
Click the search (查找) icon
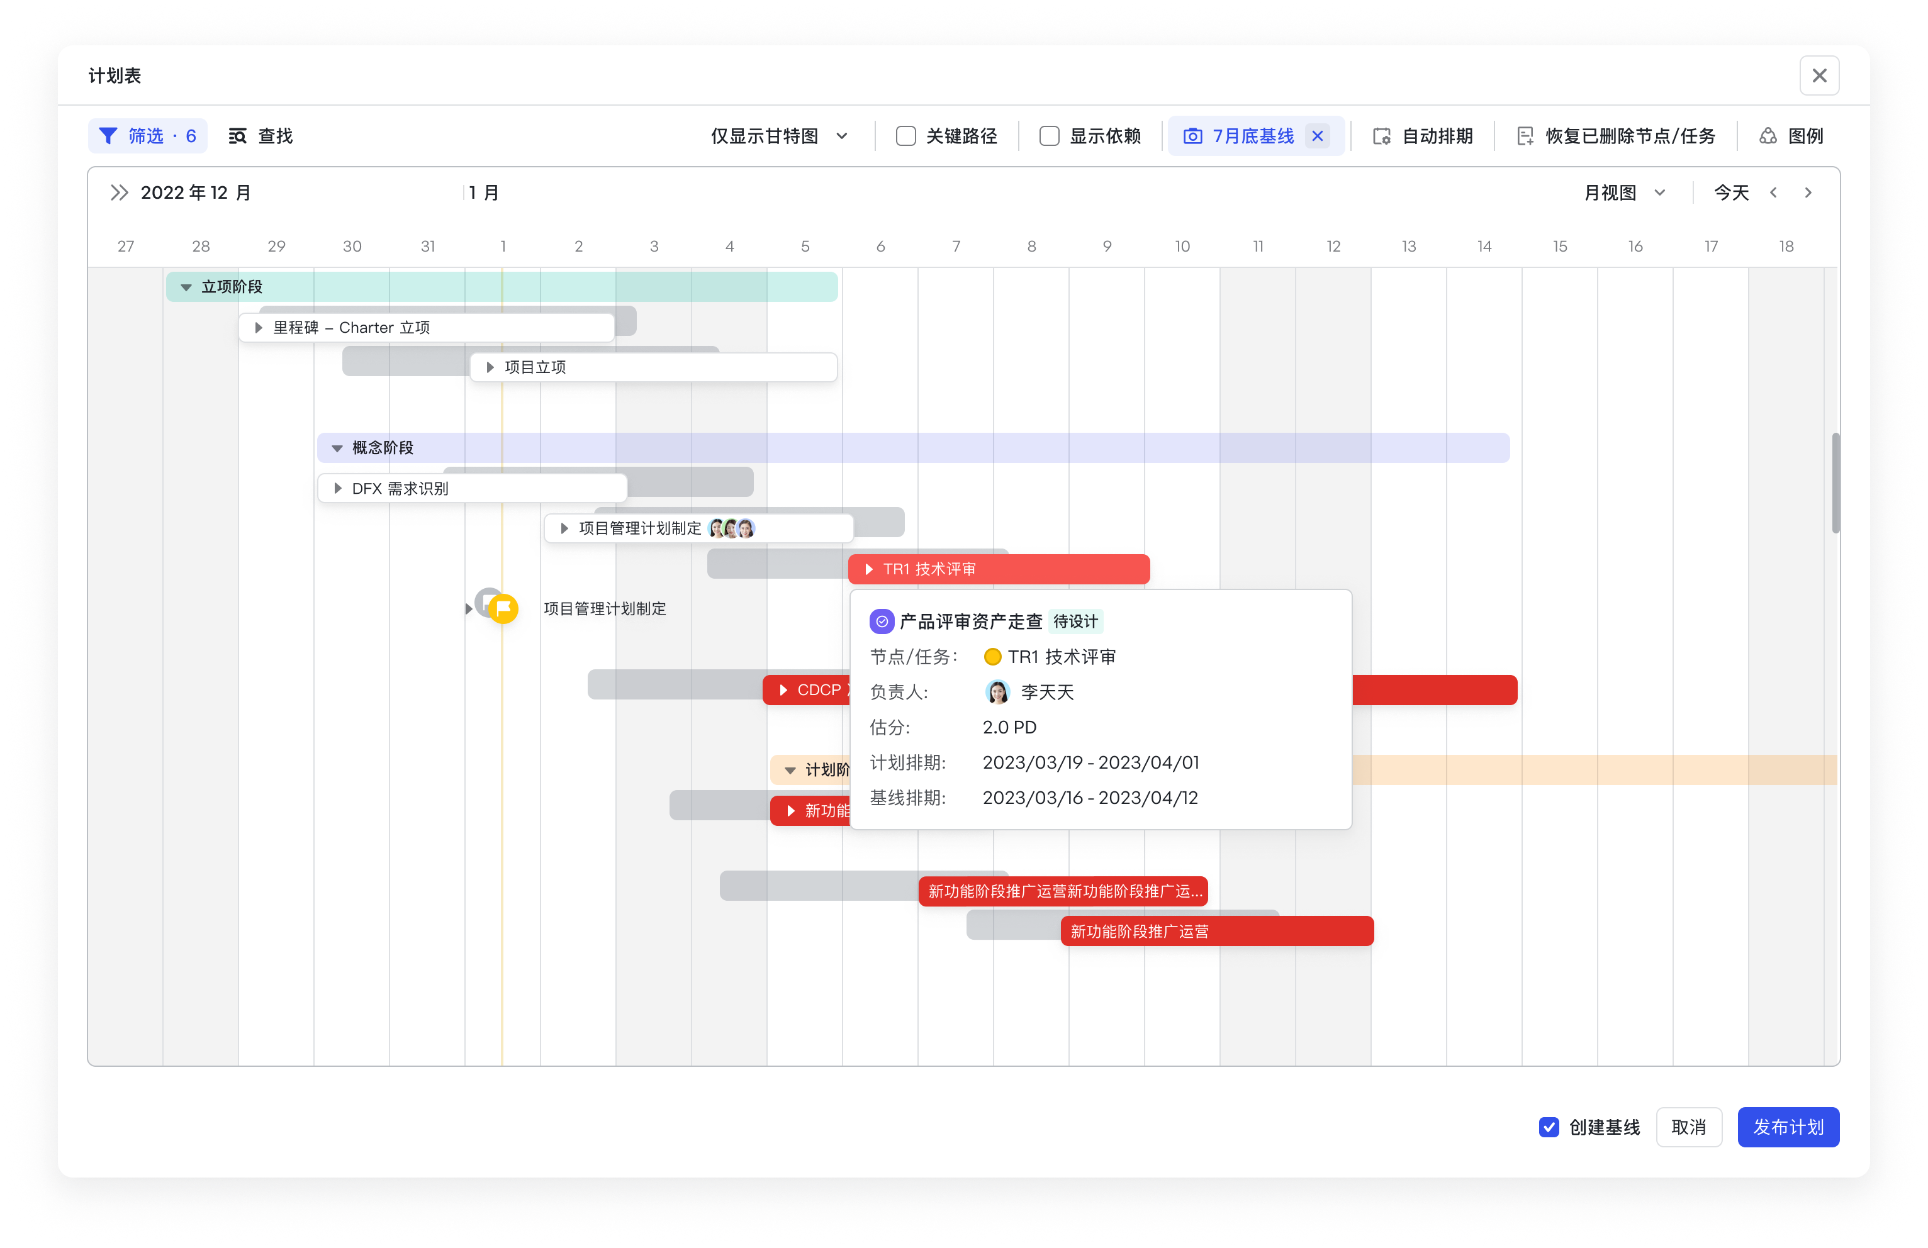(x=237, y=136)
